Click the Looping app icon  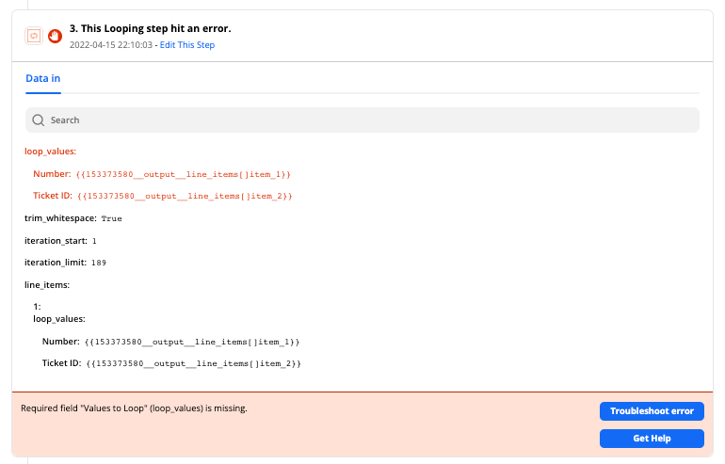click(x=34, y=36)
